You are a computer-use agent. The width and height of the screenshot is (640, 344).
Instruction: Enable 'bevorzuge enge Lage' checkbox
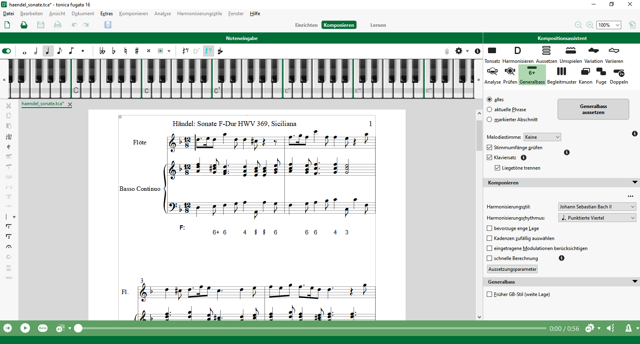click(489, 228)
